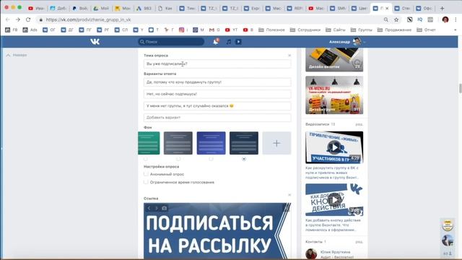462x260 pixels.
Task: Expand the bookmarks bar overflow arrow
Action: tap(456, 30)
